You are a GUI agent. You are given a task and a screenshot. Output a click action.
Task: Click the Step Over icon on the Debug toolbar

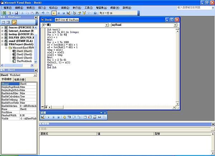point(74,117)
